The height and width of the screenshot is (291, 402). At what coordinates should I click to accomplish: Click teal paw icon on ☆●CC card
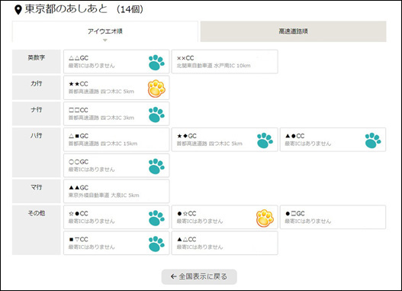[156, 218]
